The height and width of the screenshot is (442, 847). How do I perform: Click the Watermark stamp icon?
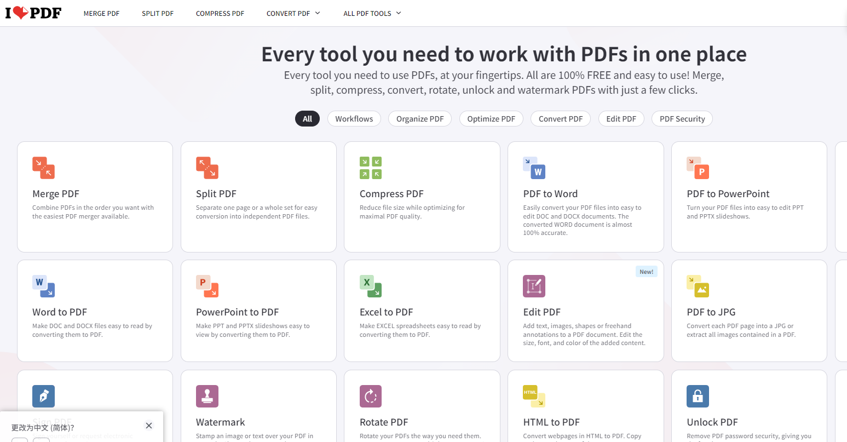pyautogui.click(x=207, y=396)
